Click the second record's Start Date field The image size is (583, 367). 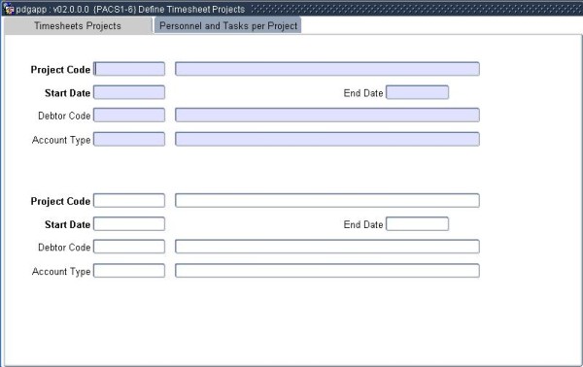coord(129,224)
